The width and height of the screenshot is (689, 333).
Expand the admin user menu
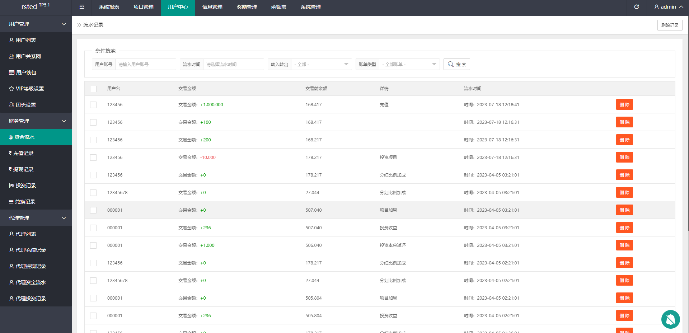coord(668,7)
